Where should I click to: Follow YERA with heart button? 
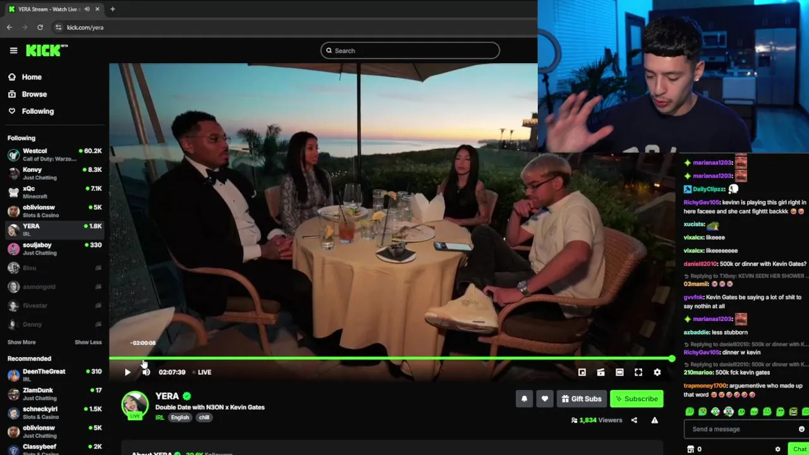tap(545, 399)
